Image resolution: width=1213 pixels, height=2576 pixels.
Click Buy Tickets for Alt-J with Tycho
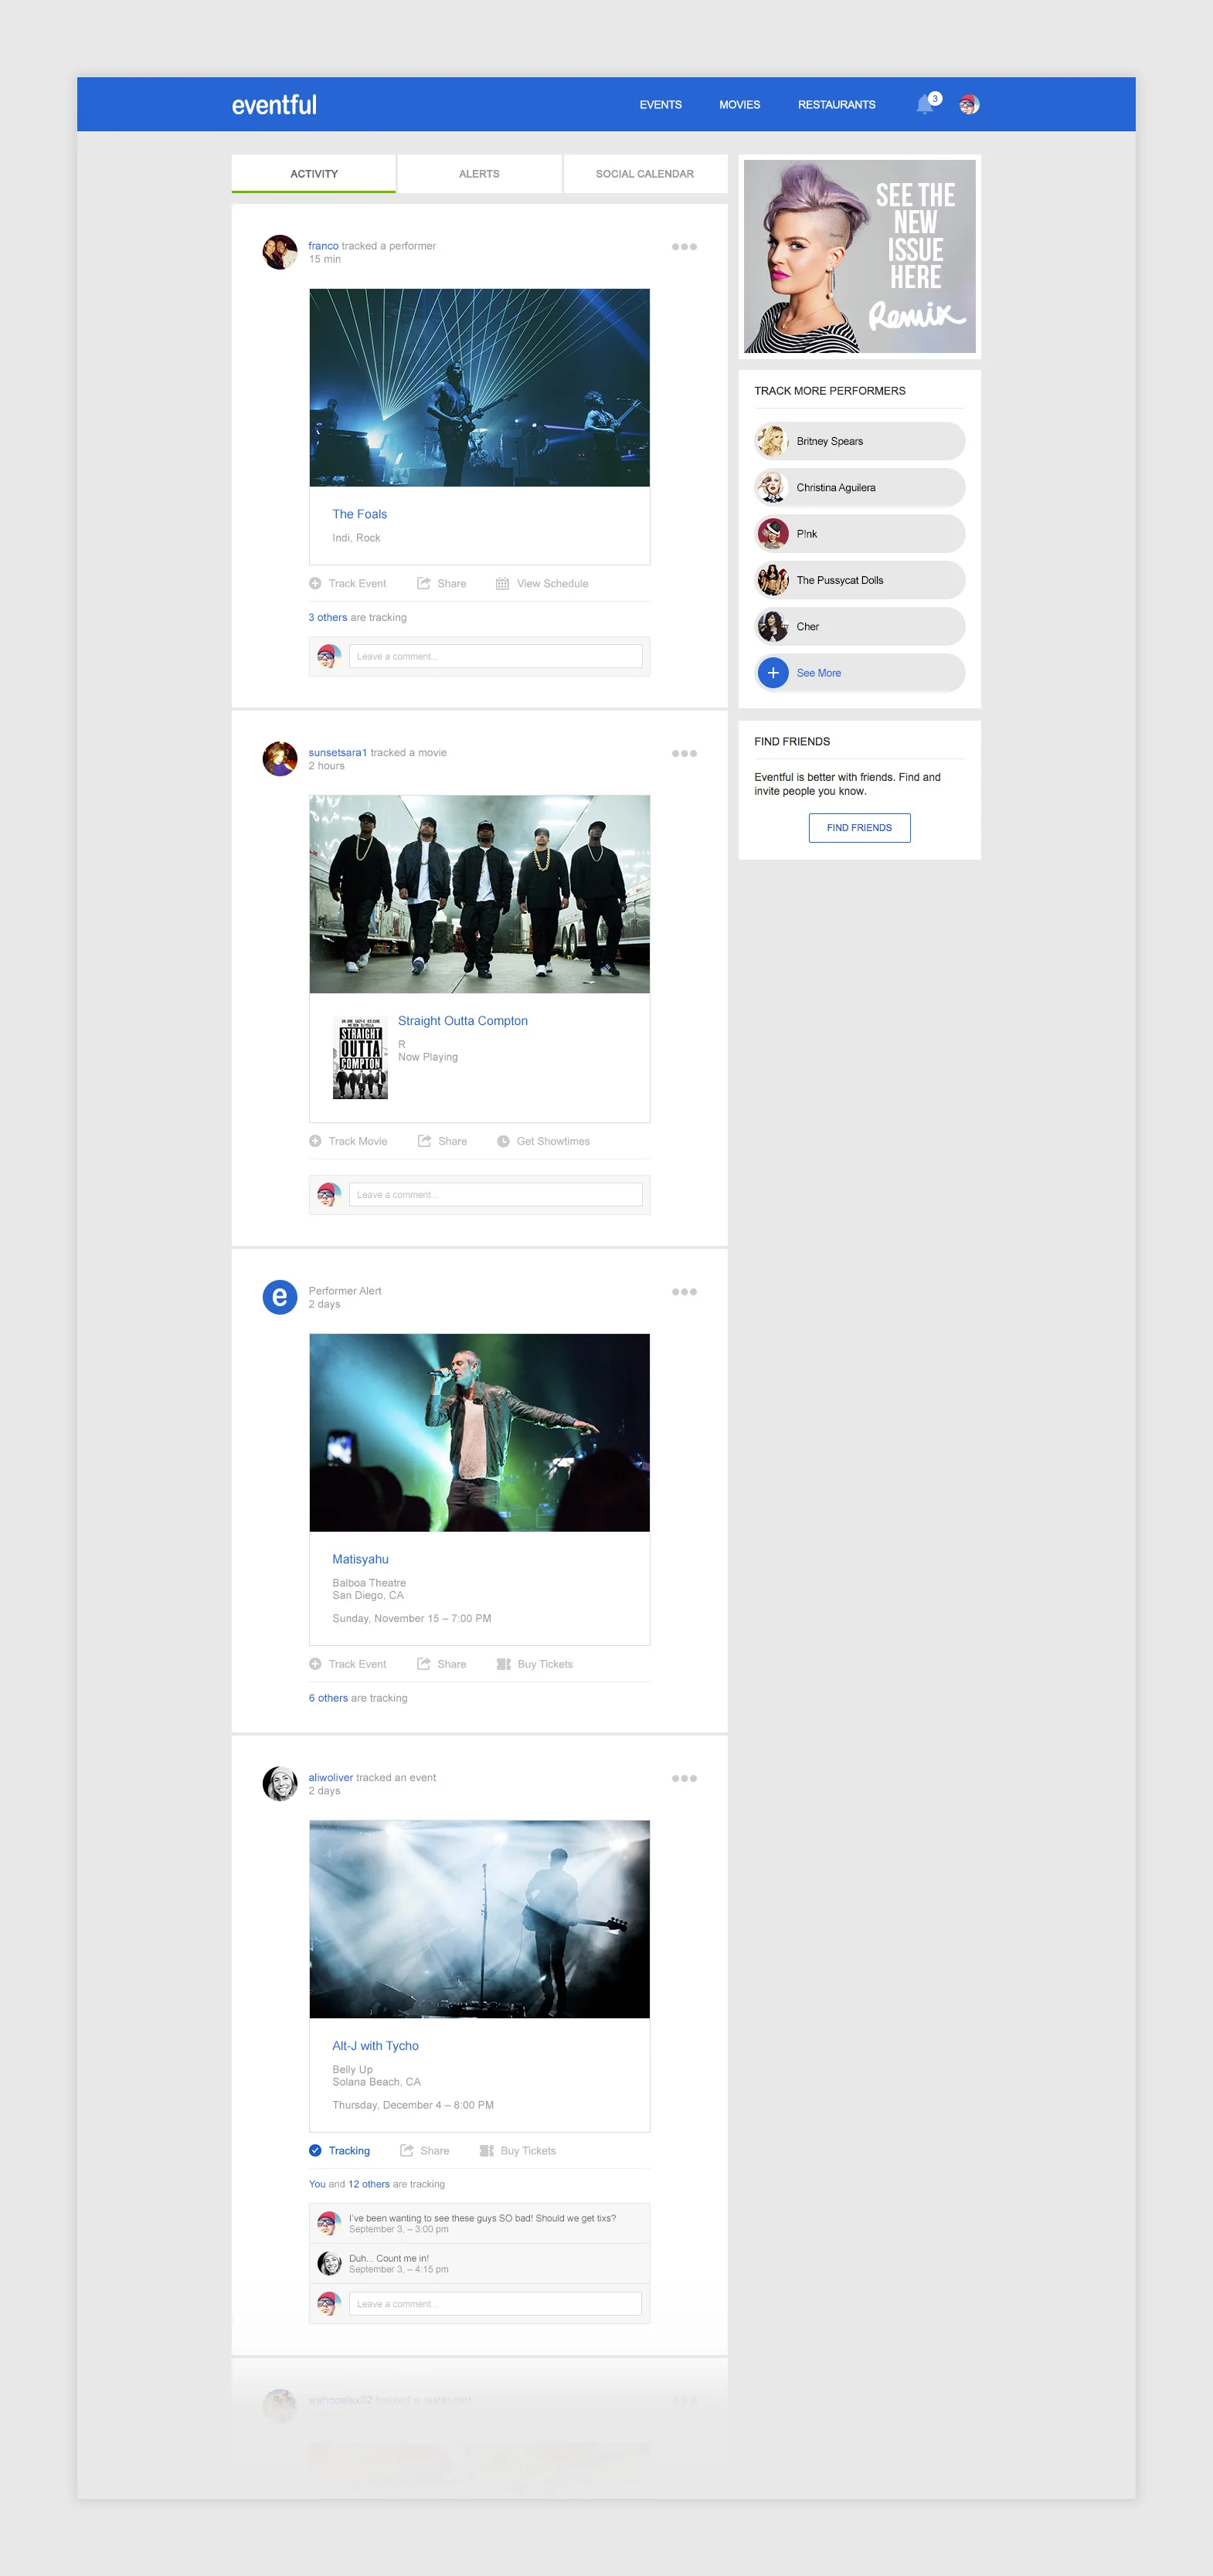pos(518,2151)
